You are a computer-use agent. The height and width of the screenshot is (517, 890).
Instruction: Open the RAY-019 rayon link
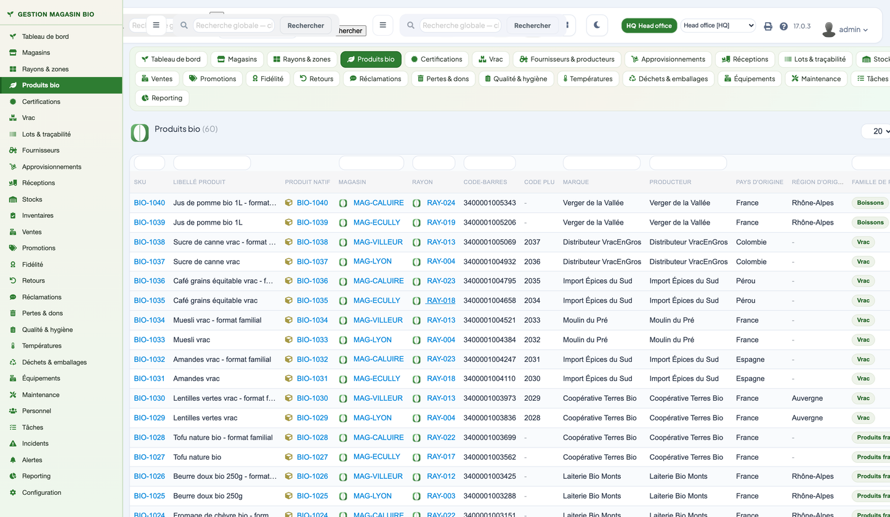(441, 222)
